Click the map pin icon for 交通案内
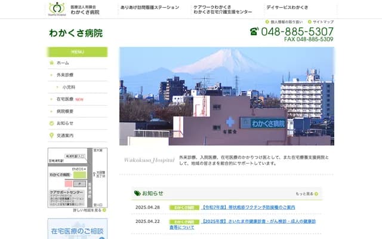Viewport: 382px width, 239px height. click(52, 135)
